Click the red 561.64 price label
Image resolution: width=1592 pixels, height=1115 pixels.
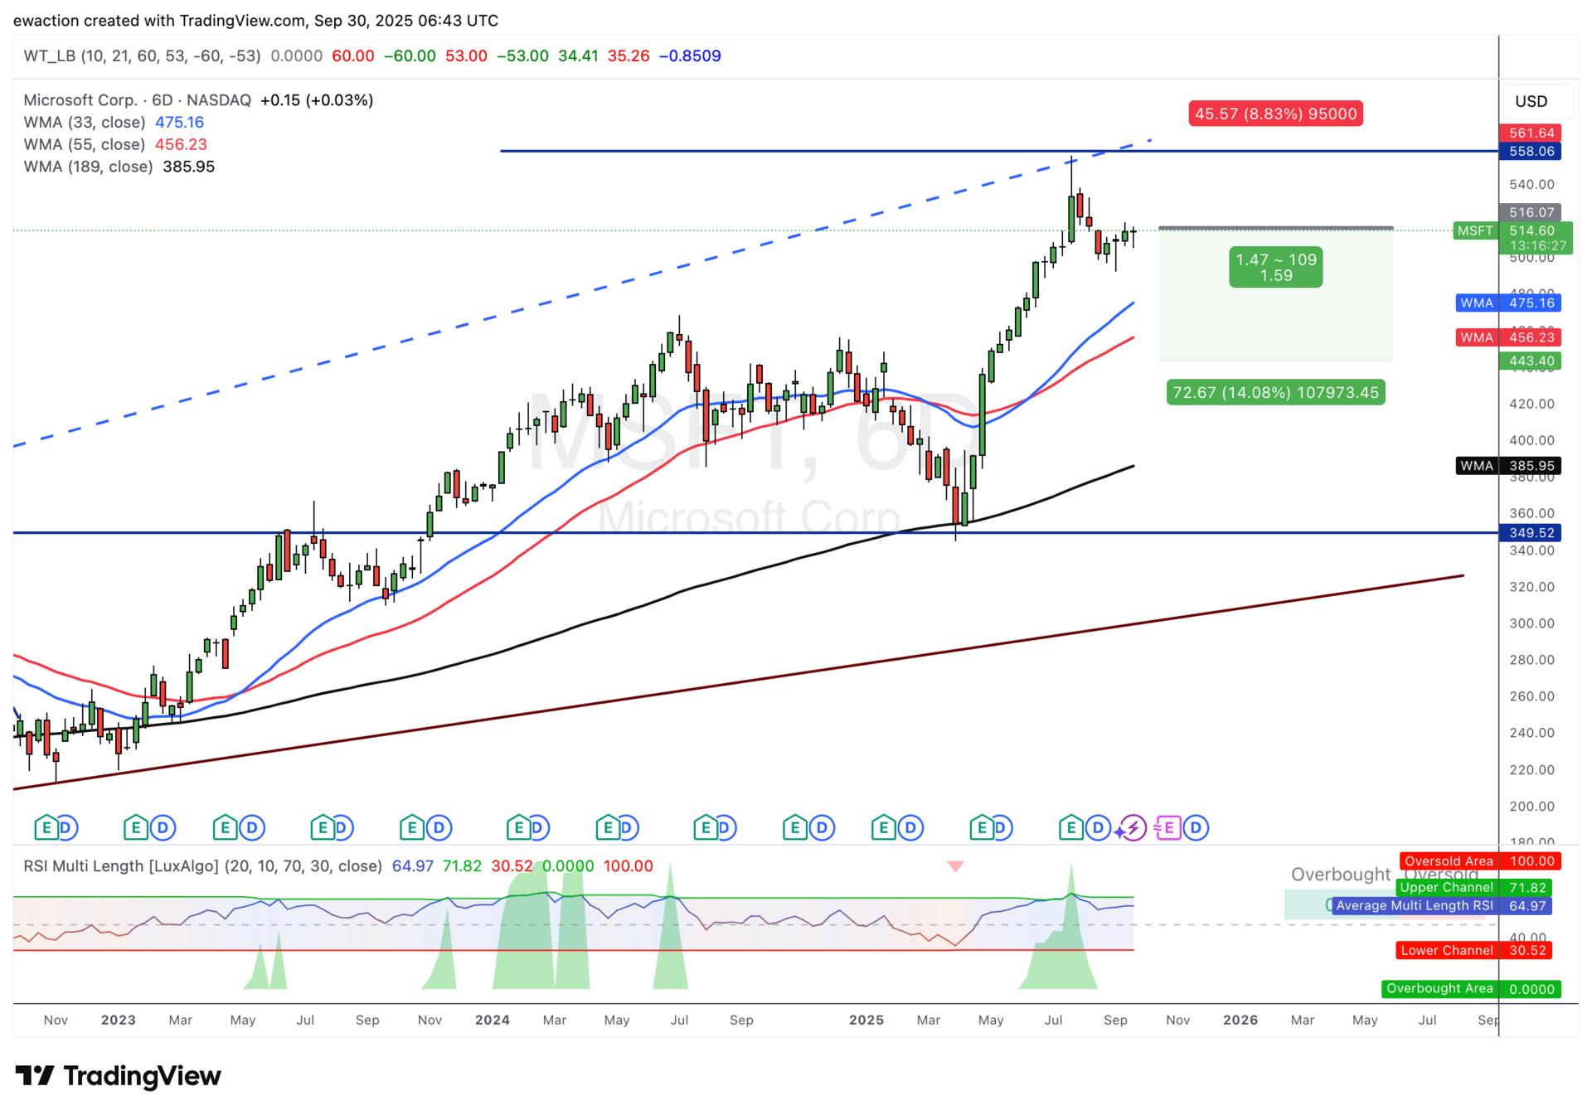click(1531, 133)
